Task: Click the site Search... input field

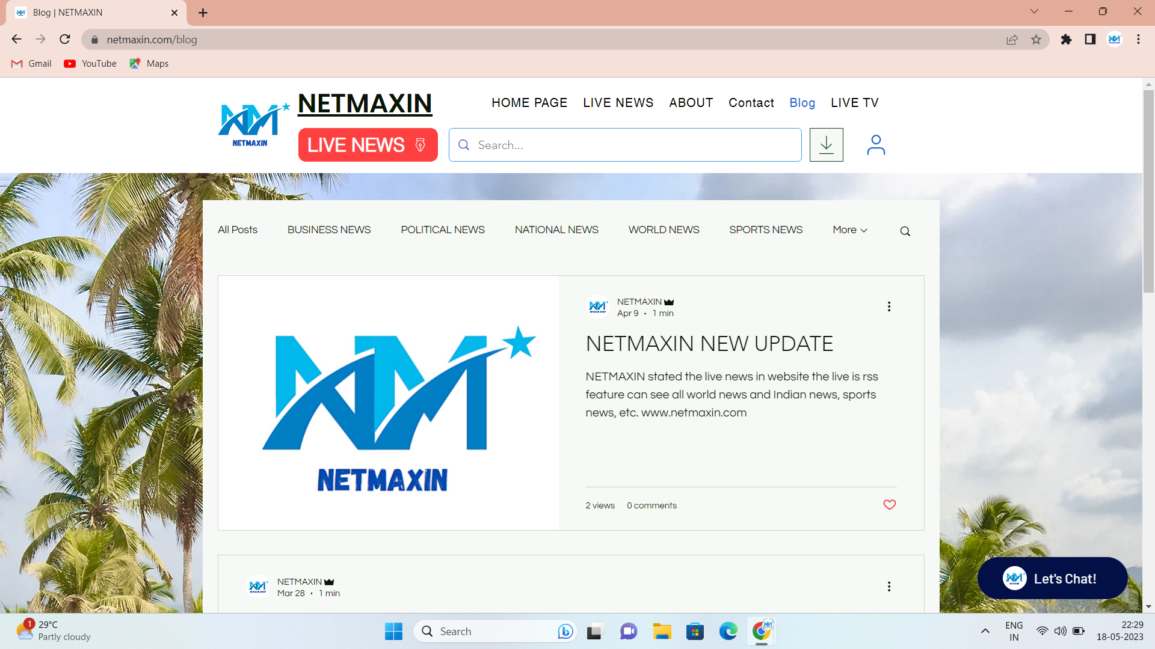Action: (x=625, y=145)
